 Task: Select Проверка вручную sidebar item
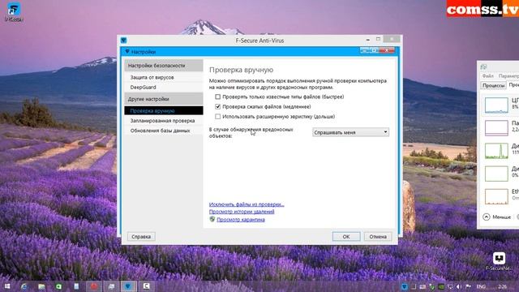point(164,110)
